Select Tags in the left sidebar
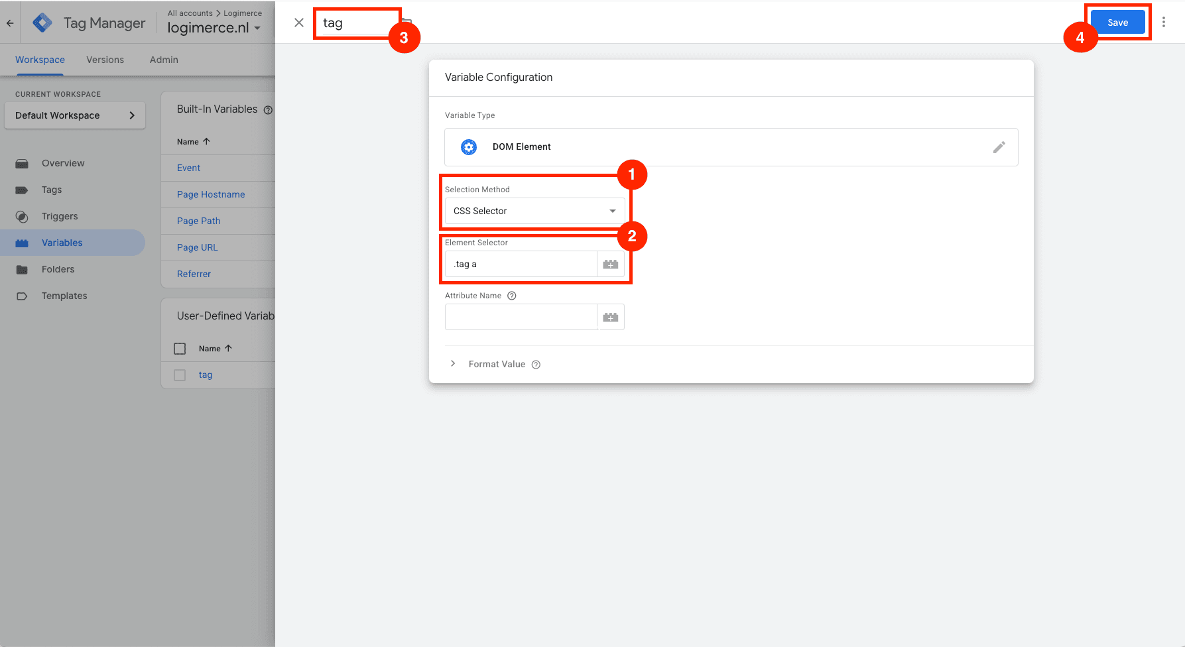The height and width of the screenshot is (647, 1185). [51, 190]
